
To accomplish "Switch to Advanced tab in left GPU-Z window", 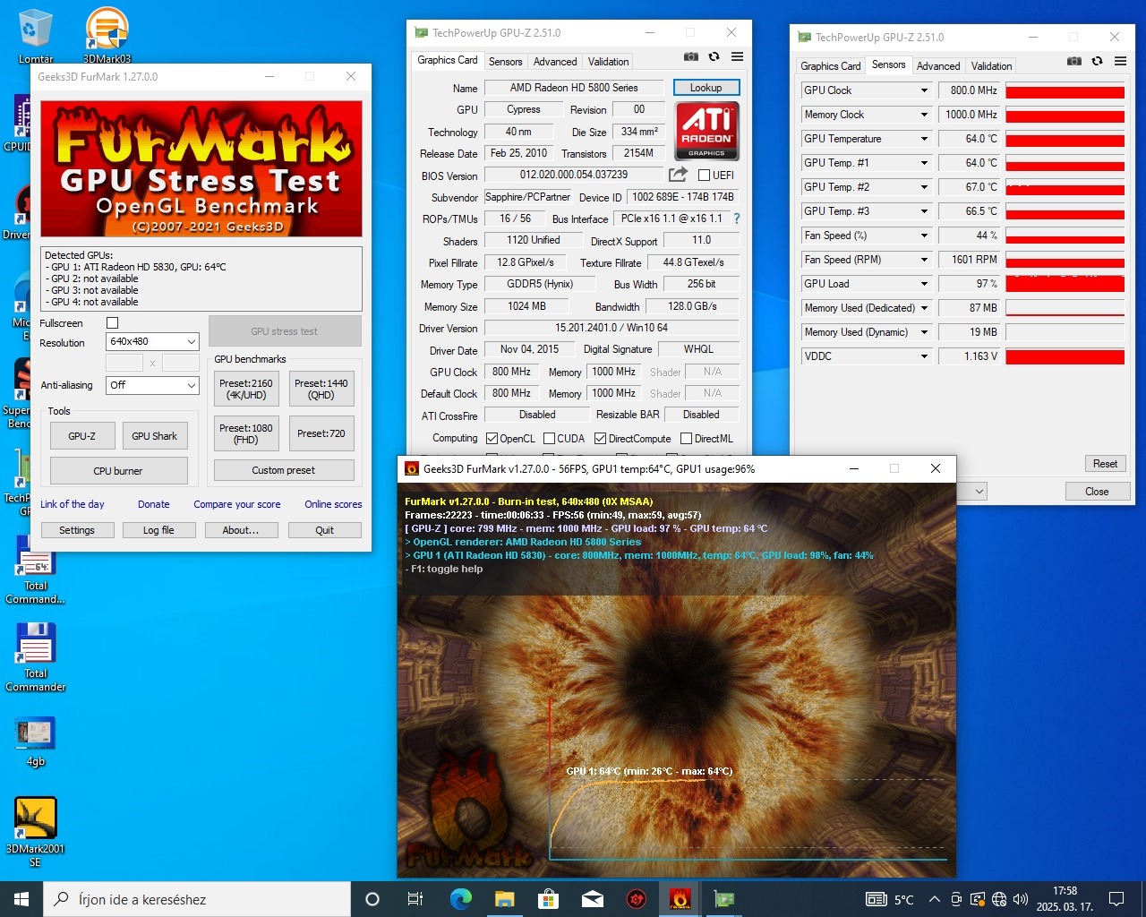I will (555, 62).
